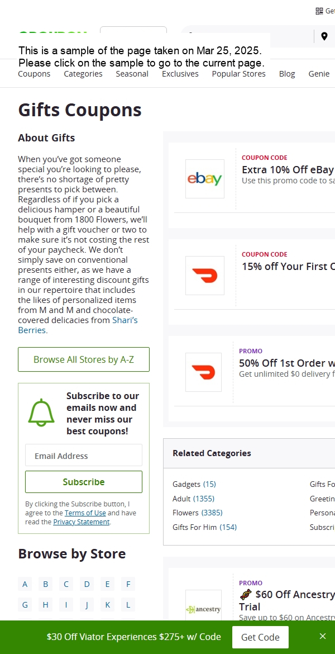Screen dimensions: 335x654
Task: Click Get Code on Viator banner
Action: pos(260,637)
